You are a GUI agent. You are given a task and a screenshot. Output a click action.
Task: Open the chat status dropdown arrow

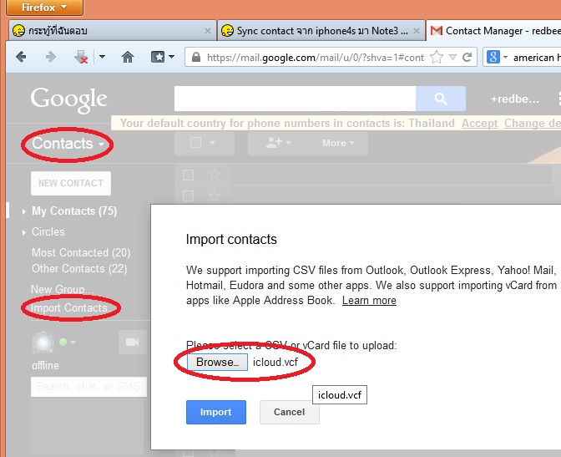[x=73, y=343]
